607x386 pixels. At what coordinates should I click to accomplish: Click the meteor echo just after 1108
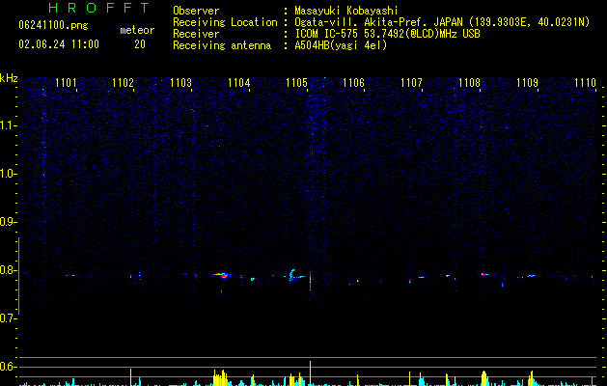[485, 274]
